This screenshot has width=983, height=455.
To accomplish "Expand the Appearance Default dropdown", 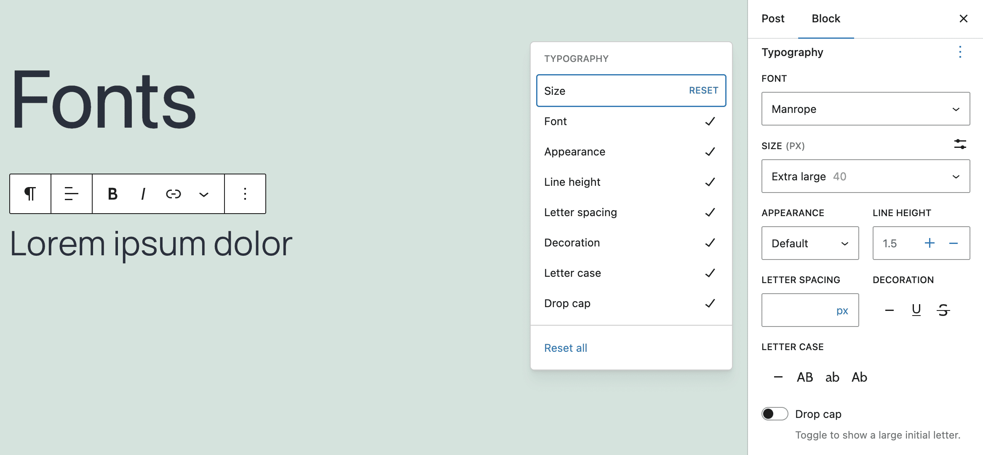I will point(809,243).
